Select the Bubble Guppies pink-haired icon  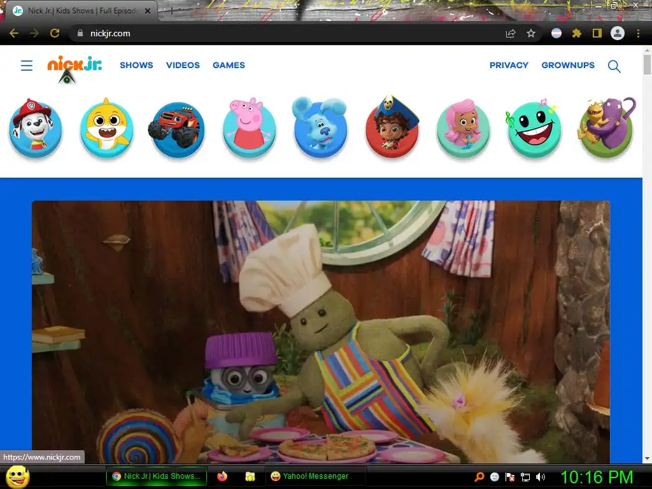coord(463,129)
